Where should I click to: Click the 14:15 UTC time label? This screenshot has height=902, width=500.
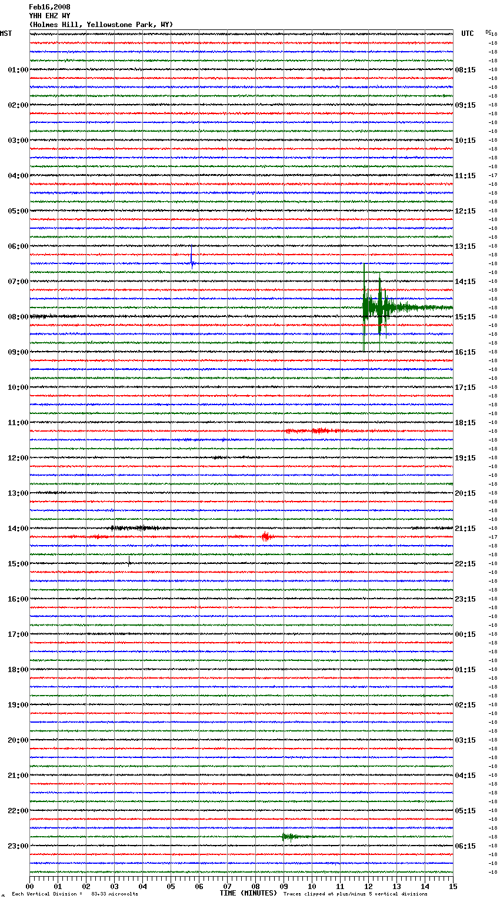465,282
